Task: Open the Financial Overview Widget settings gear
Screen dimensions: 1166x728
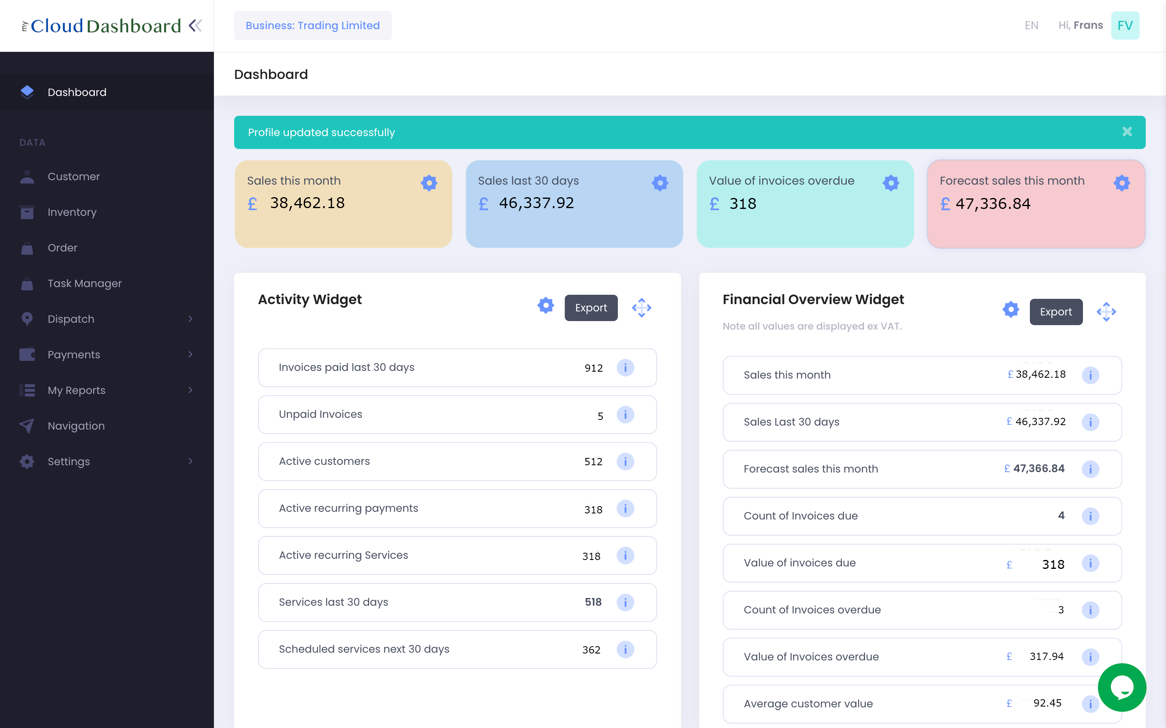Action: pos(1010,310)
